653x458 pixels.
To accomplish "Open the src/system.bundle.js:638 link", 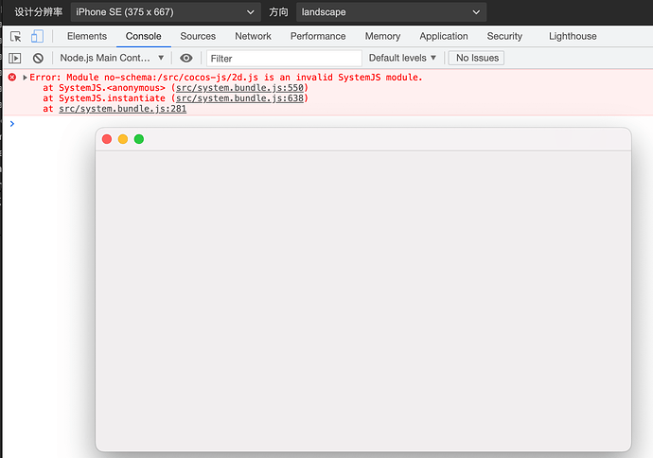I will click(239, 98).
